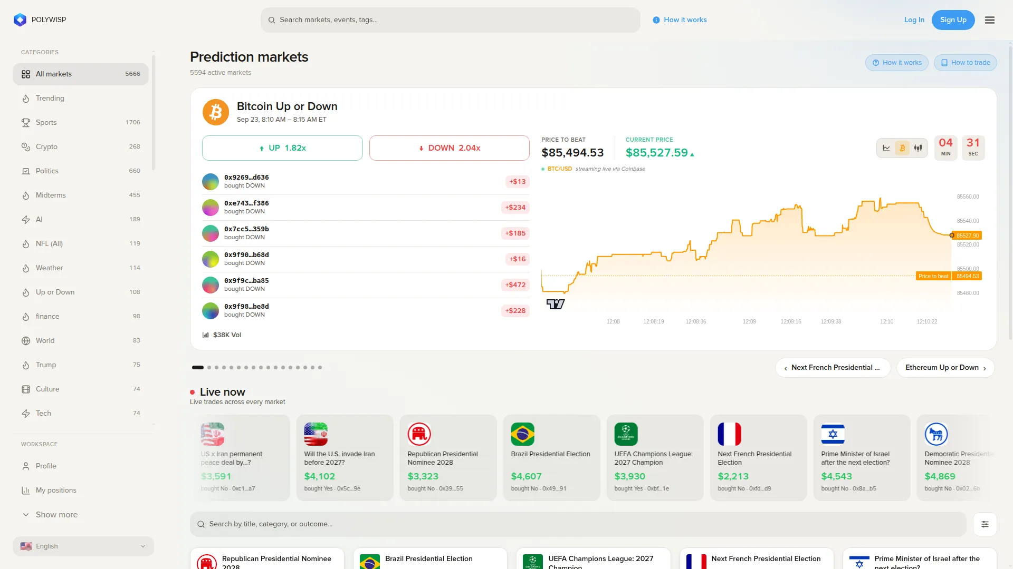Open the Brazil Presidential Election live card

[552, 458]
